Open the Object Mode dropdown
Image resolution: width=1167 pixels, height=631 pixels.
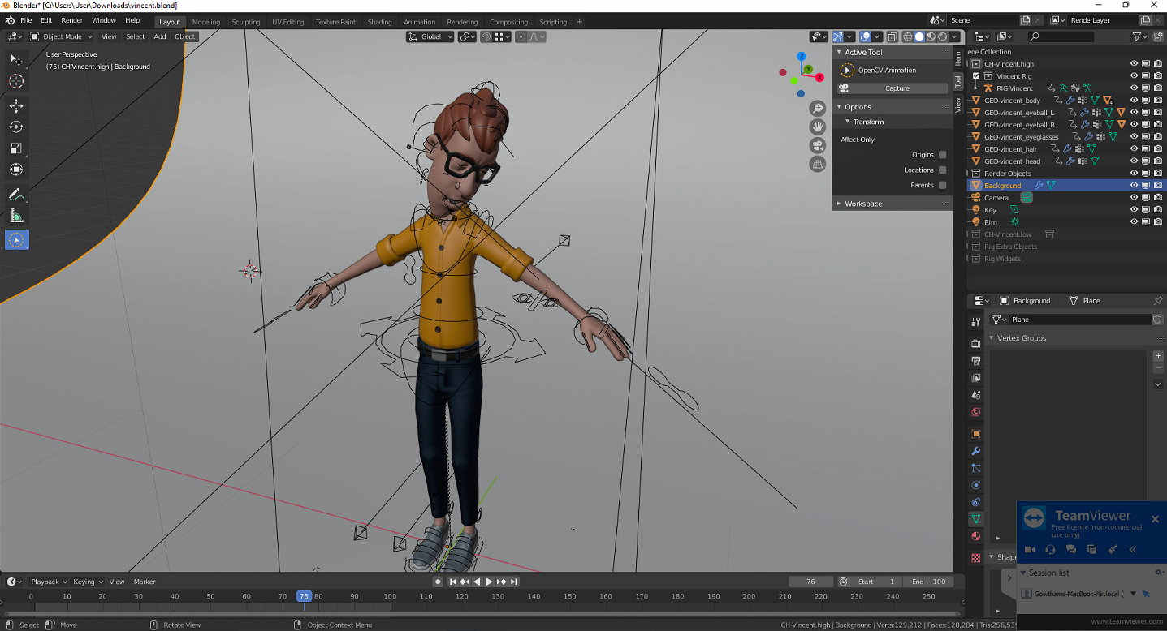click(x=61, y=36)
